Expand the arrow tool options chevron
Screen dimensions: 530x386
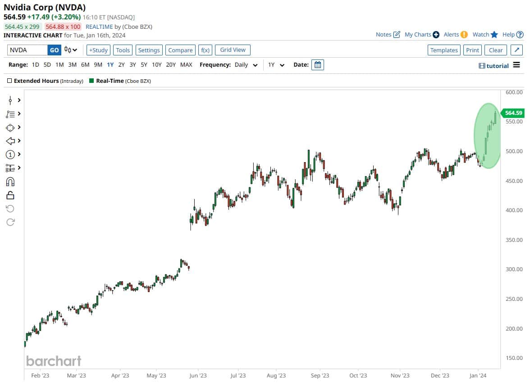(19, 141)
